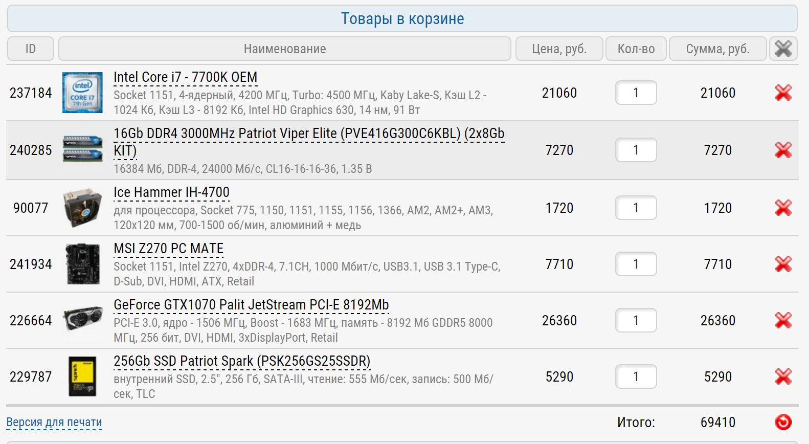Click GTX1070 specs starting PCI-E 3.0
The width and height of the screenshot is (809, 444).
click(303, 330)
